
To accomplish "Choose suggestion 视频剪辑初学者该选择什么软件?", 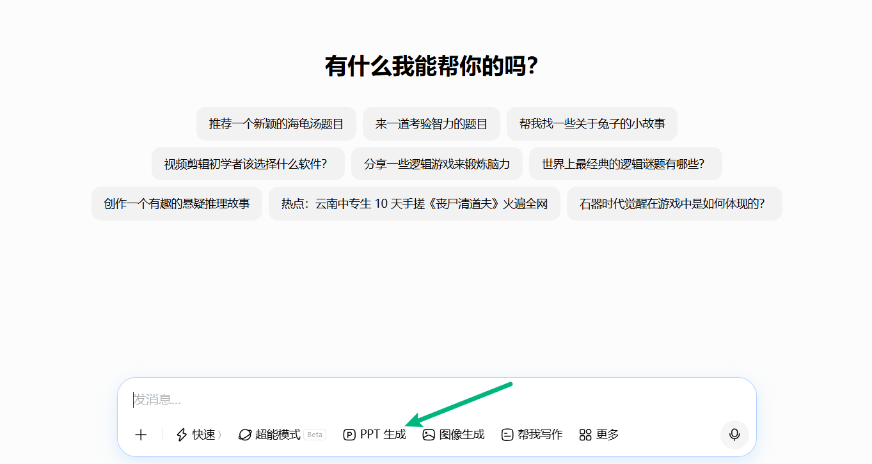I will coord(248,164).
